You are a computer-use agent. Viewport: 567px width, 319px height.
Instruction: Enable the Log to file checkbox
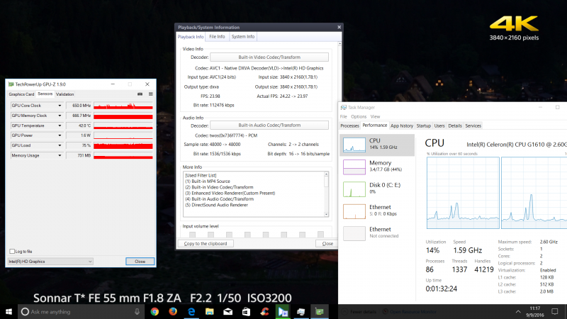12,252
